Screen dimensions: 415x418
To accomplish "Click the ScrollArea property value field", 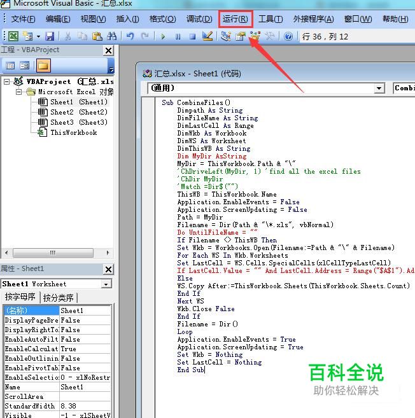I will (85, 396).
